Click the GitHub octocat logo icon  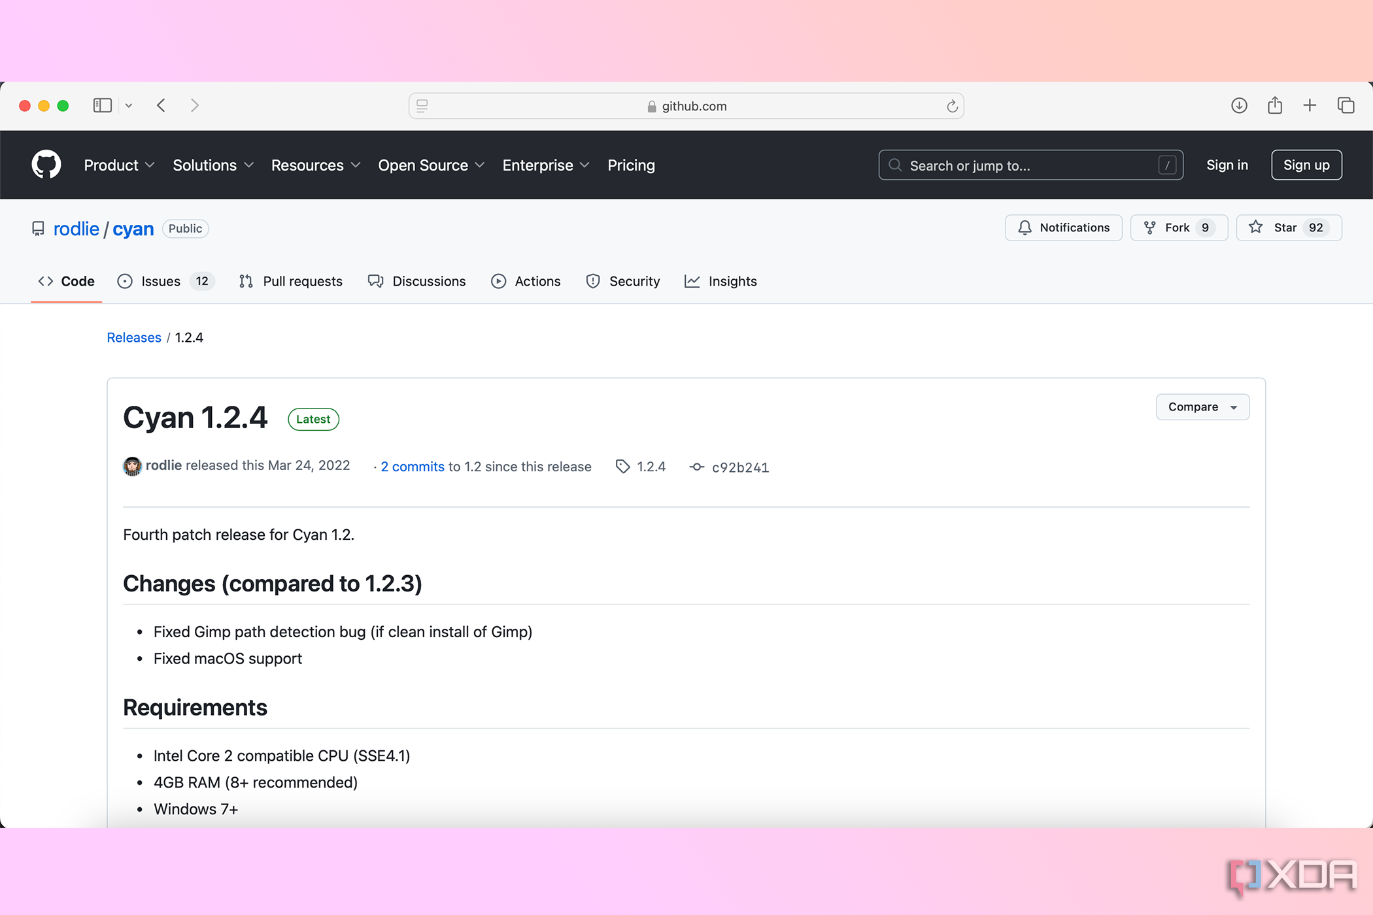pyautogui.click(x=46, y=165)
